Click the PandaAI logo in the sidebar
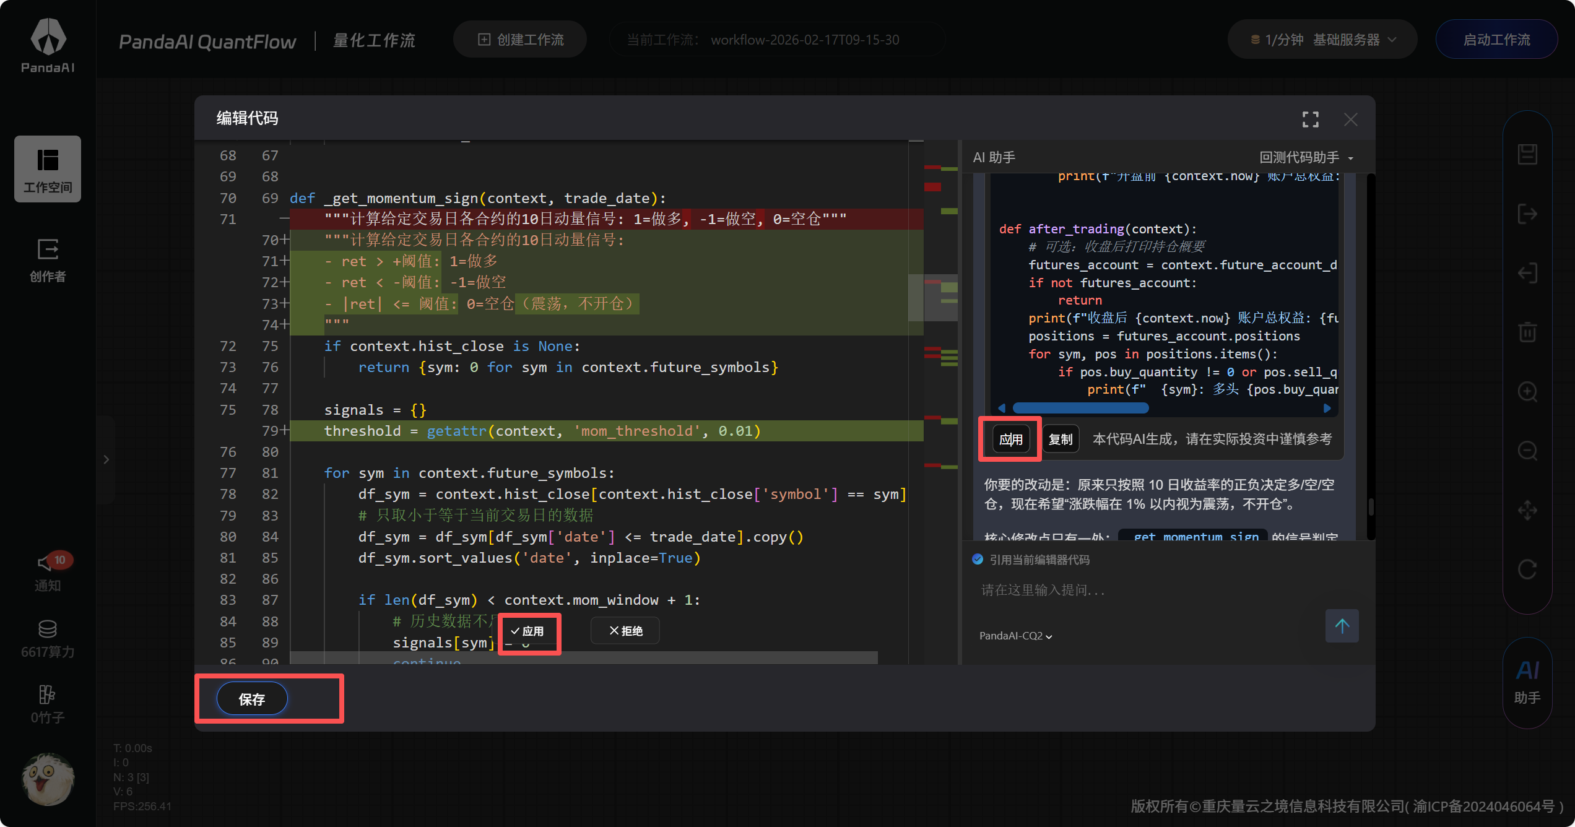Screen dimensions: 1575x827 48,45
